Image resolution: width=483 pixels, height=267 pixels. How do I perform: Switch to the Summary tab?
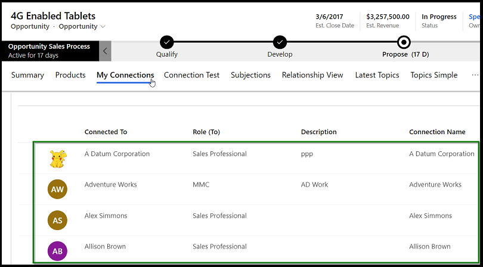27,75
